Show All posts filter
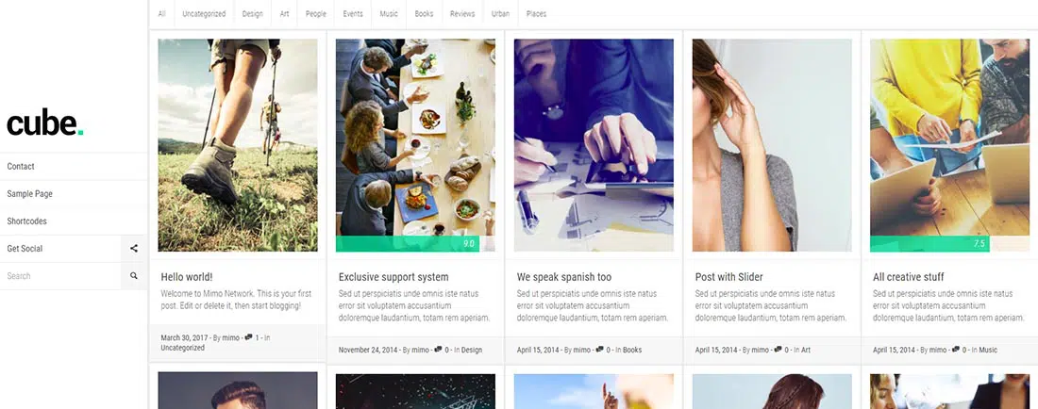Image resolution: width=1038 pixels, height=409 pixels. pyautogui.click(x=162, y=14)
